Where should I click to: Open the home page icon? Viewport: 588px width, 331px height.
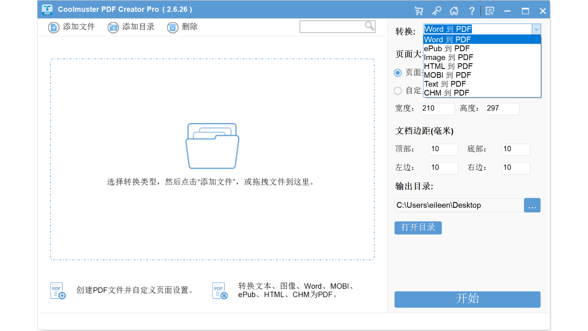(x=454, y=10)
